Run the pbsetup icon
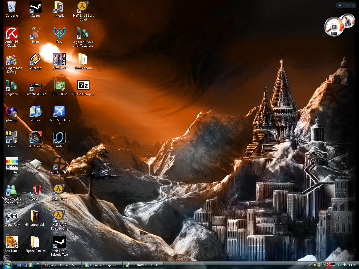 click(12, 114)
